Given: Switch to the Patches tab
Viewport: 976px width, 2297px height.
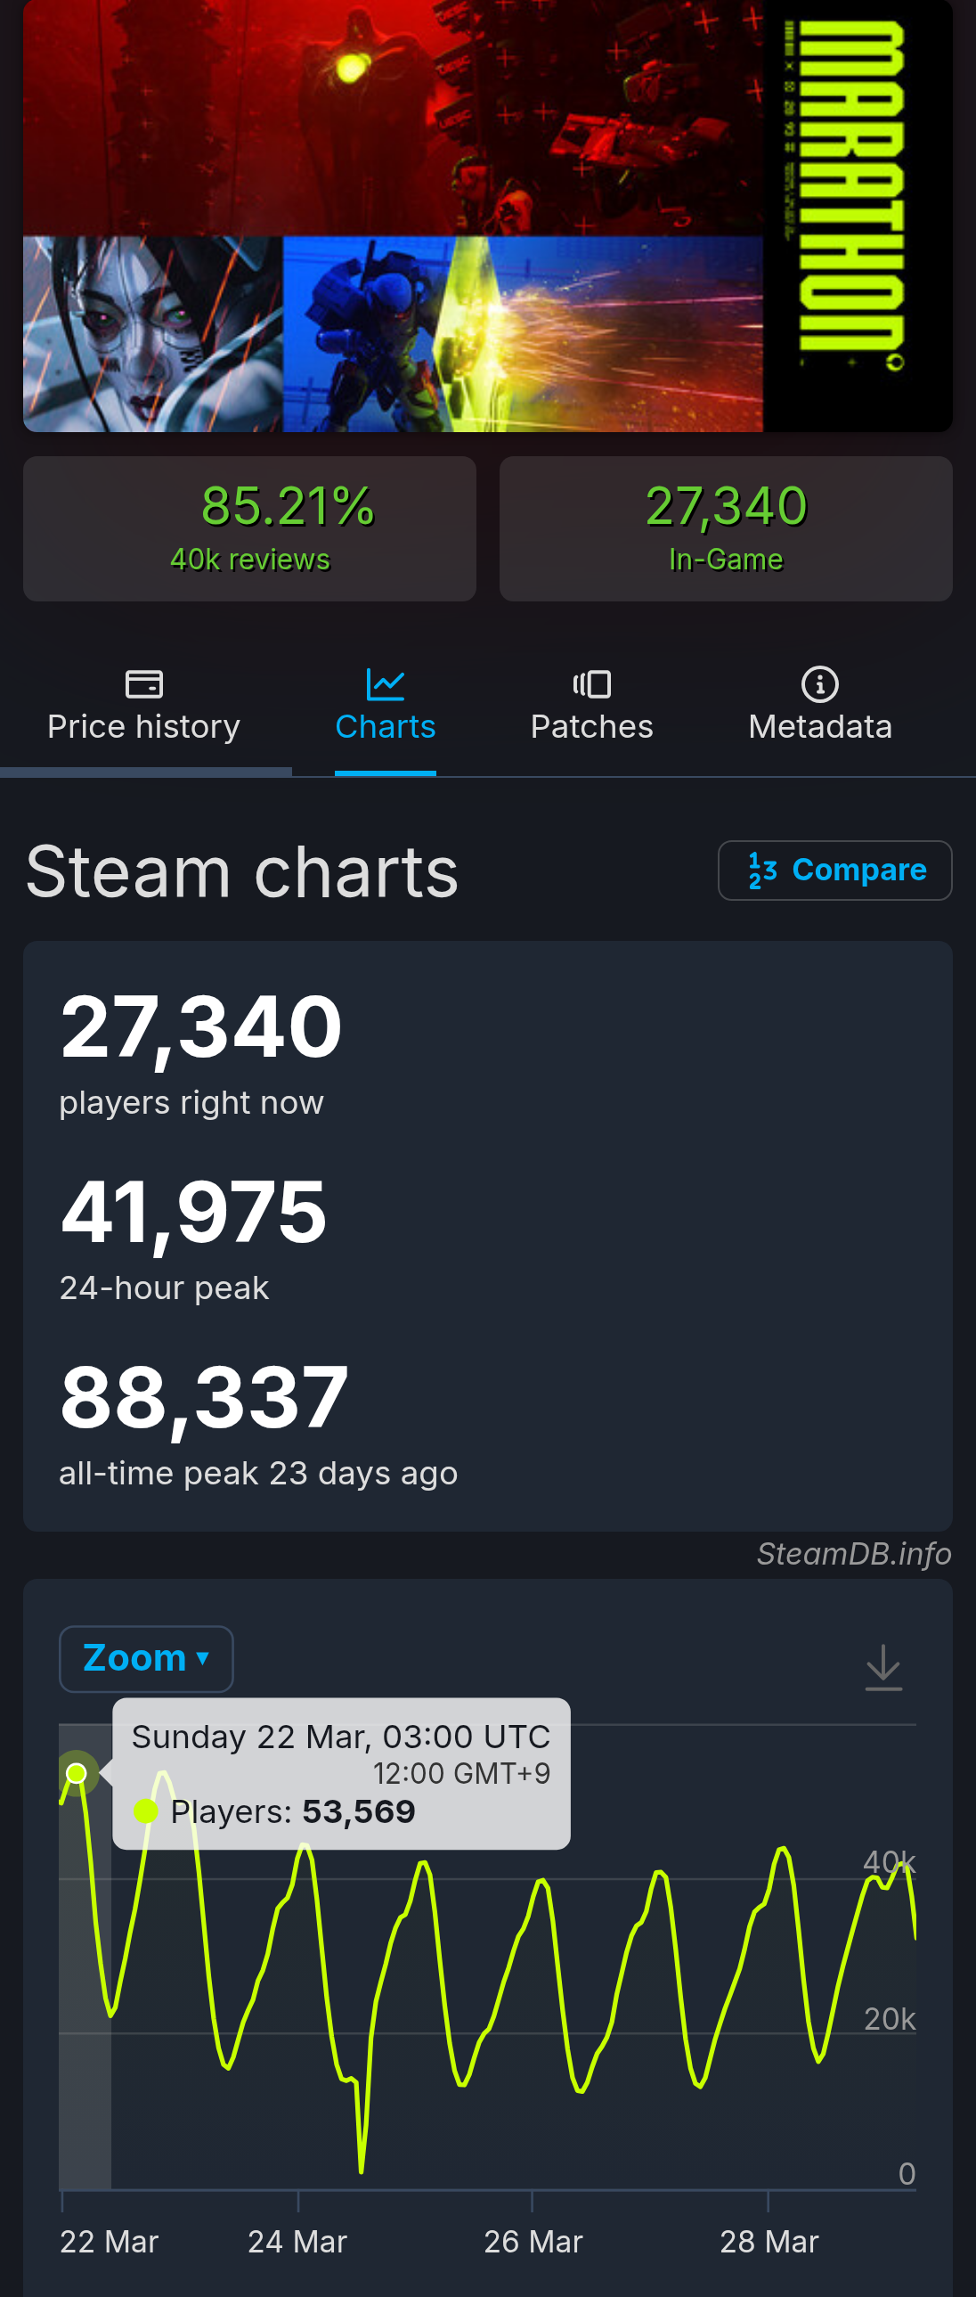Looking at the screenshot, I should (591, 707).
